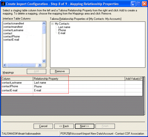Screen dimensions: 148x137
Task: Click the left arrow of horizontal scrollbar
Action: pos(5,65)
